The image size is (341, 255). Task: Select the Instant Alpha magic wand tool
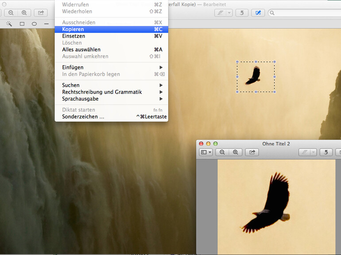click(9, 23)
